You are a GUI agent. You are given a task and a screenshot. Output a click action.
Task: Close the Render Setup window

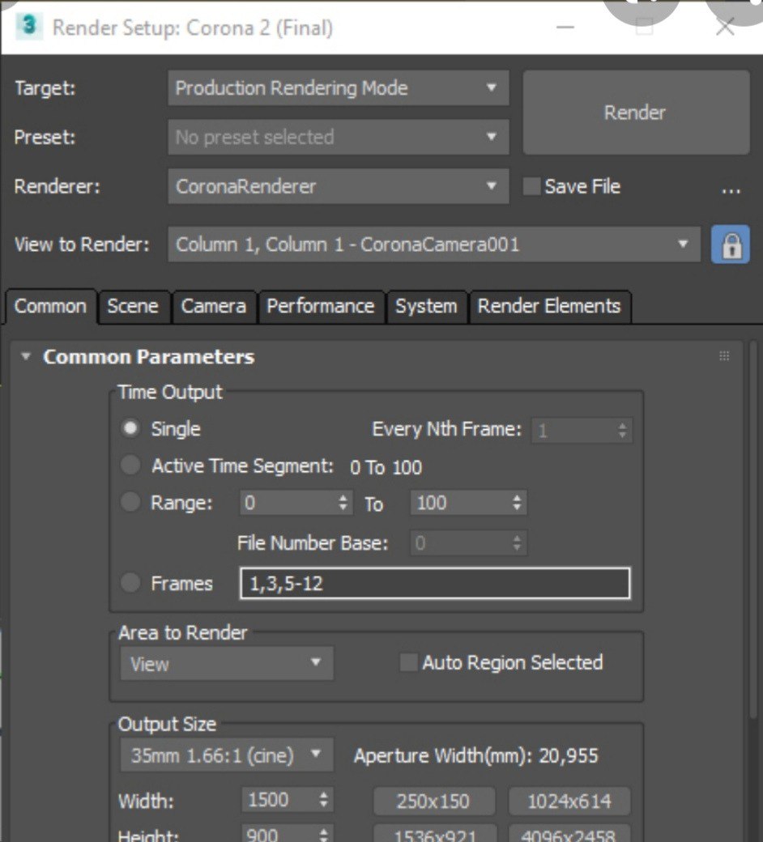point(726,26)
